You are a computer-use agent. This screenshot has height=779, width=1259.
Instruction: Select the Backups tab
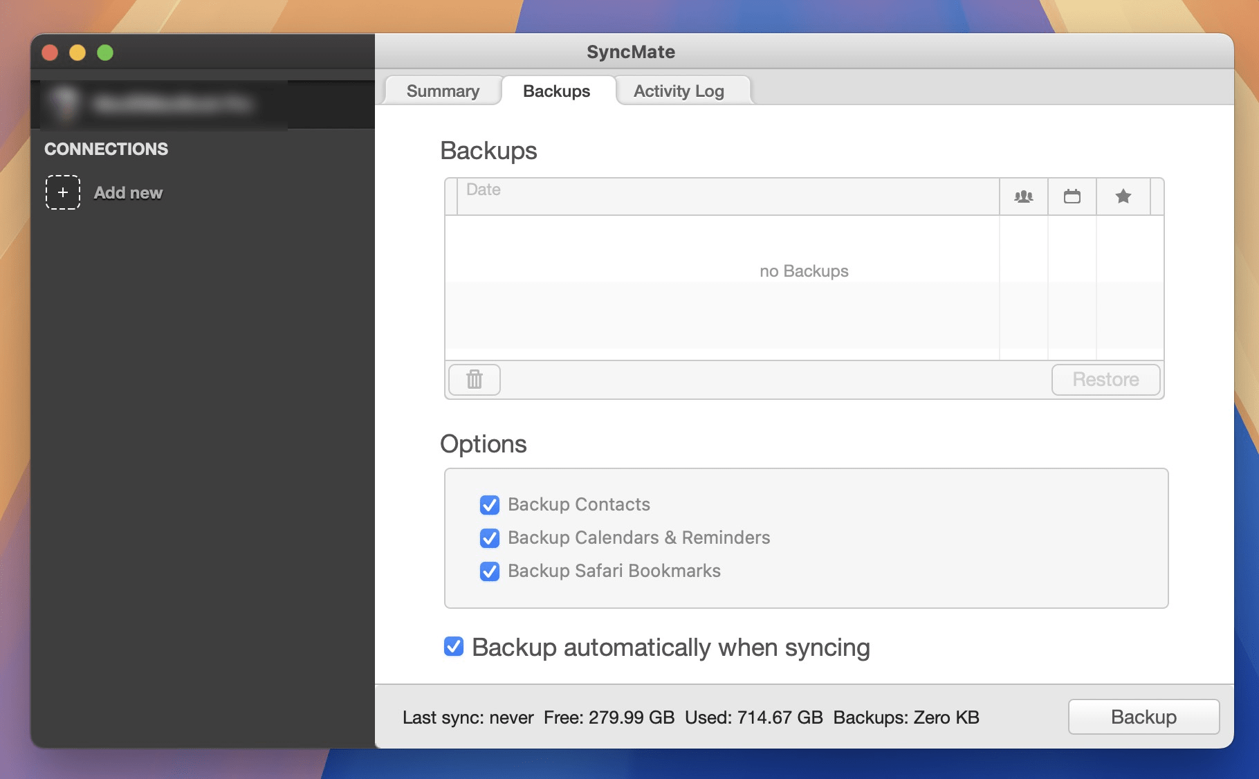[x=557, y=91]
